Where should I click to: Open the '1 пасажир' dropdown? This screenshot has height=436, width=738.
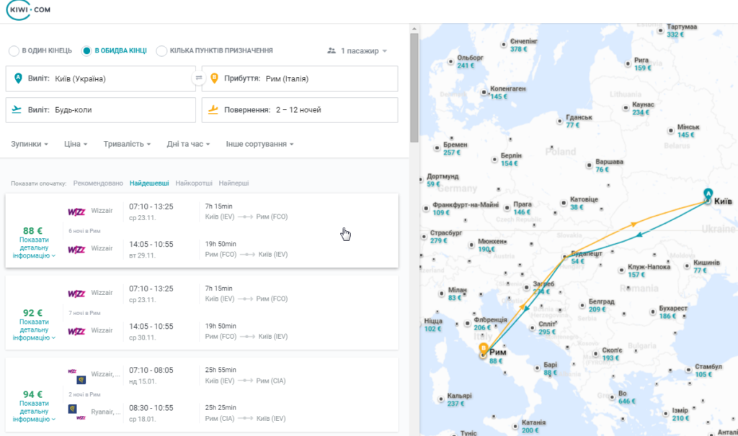pos(357,51)
